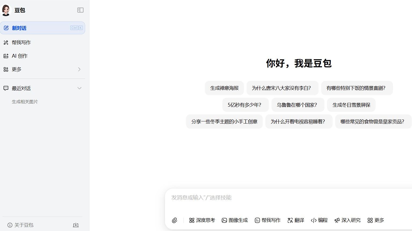The height and width of the screenshot is (231, 412).
Task: Select 分享一些冬季主题的小手工创意 suggestion
Action: pos(224,121)
